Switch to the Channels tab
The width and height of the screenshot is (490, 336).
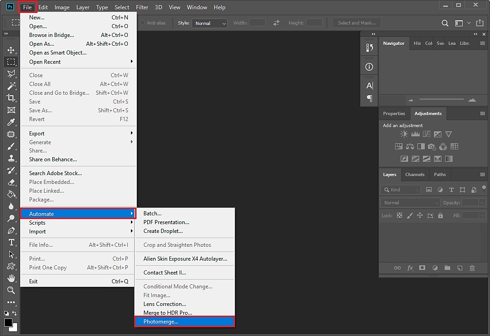point(415,175)
